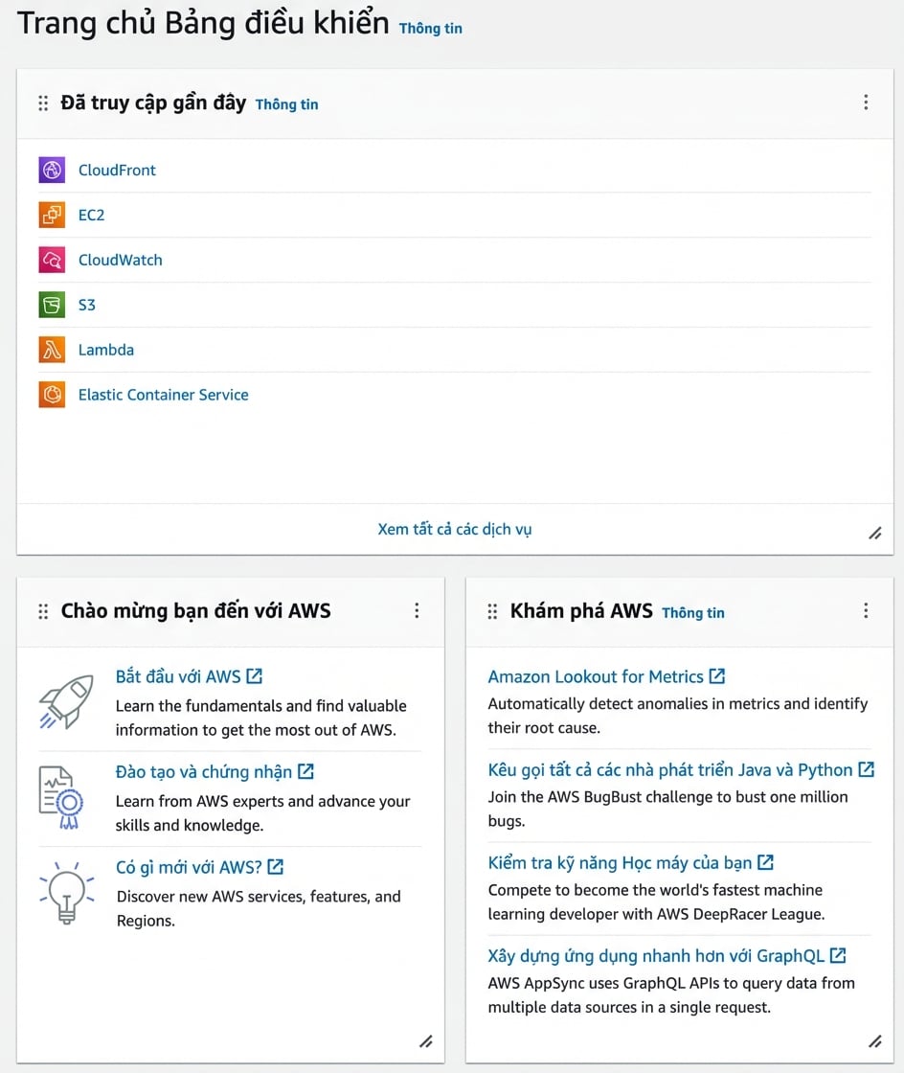Open Elastic Container Service icon

pyautogui.click(x=52, y=395)
